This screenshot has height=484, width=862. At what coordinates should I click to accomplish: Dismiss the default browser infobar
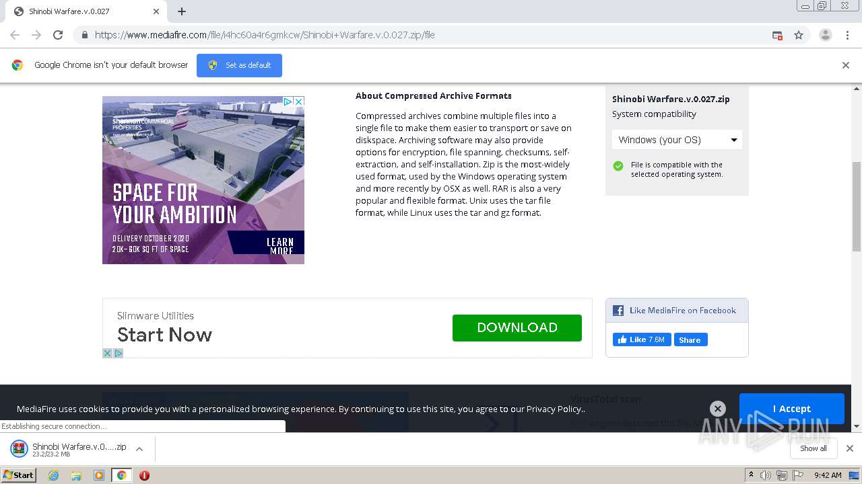846,65
